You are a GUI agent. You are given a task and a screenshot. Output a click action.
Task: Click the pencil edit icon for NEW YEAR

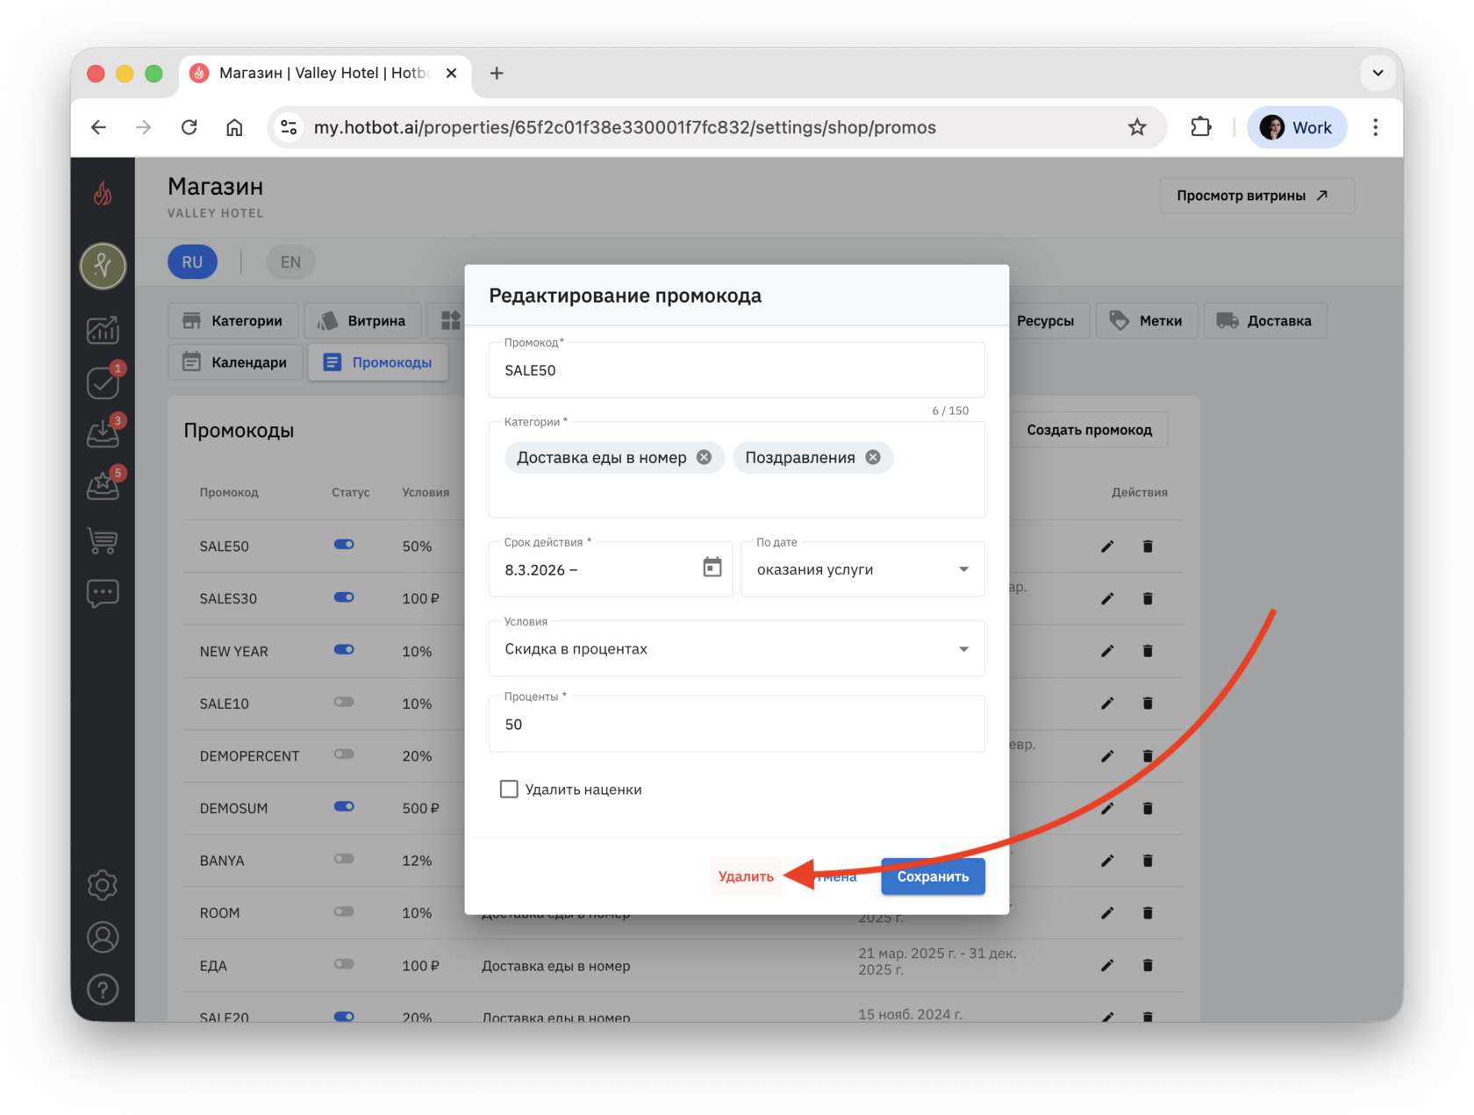1107,651
